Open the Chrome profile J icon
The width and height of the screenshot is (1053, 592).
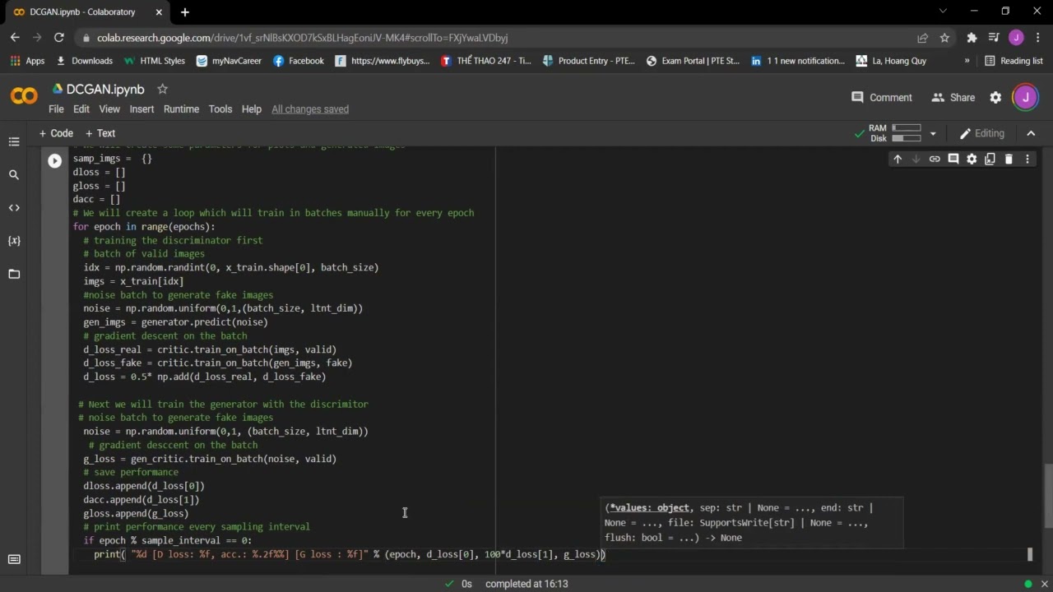click(1016, 38)
